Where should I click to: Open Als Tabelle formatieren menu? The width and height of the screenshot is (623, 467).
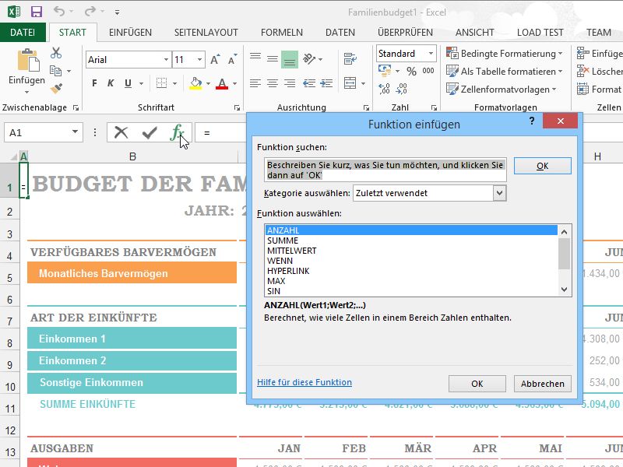[x=504, y=72]
